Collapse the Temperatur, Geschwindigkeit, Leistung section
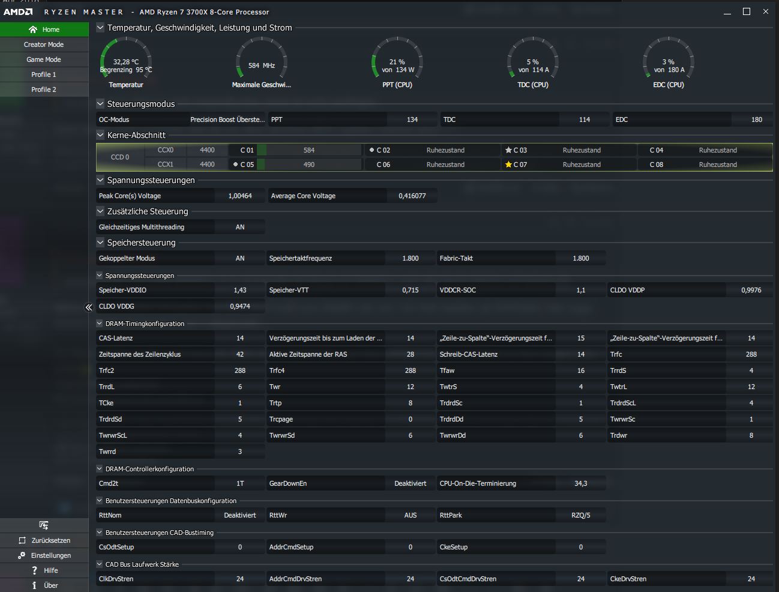The height and width of the screenshot is (592, 779). click(x=100, y=28)
